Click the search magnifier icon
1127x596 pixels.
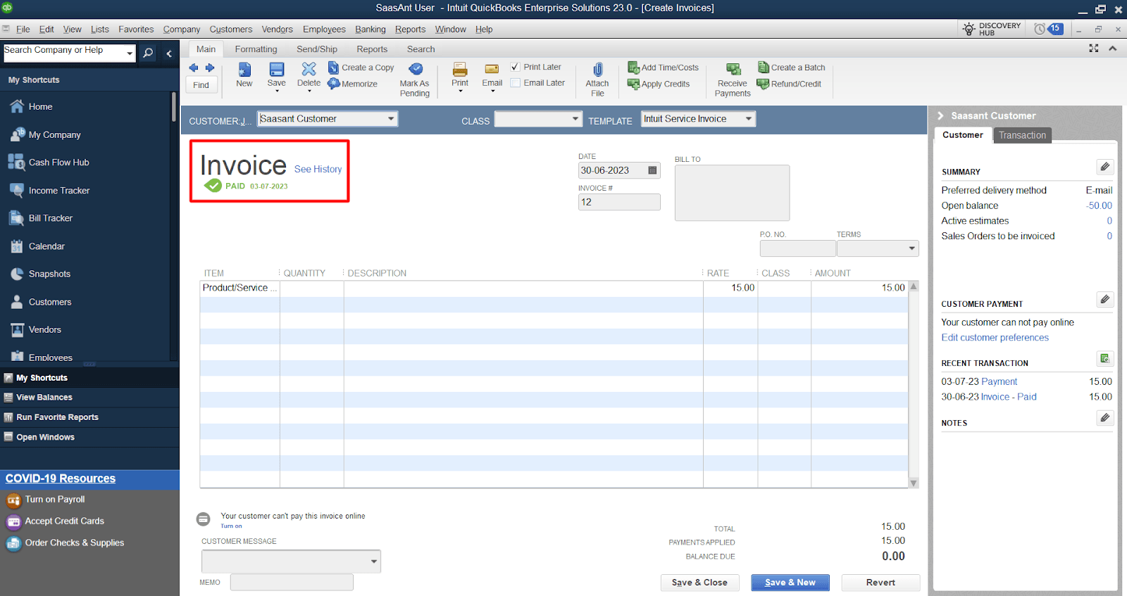(x=148, y=53)
